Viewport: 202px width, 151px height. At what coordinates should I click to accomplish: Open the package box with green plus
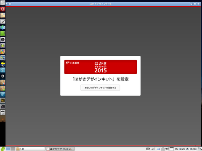click(3, 88)
